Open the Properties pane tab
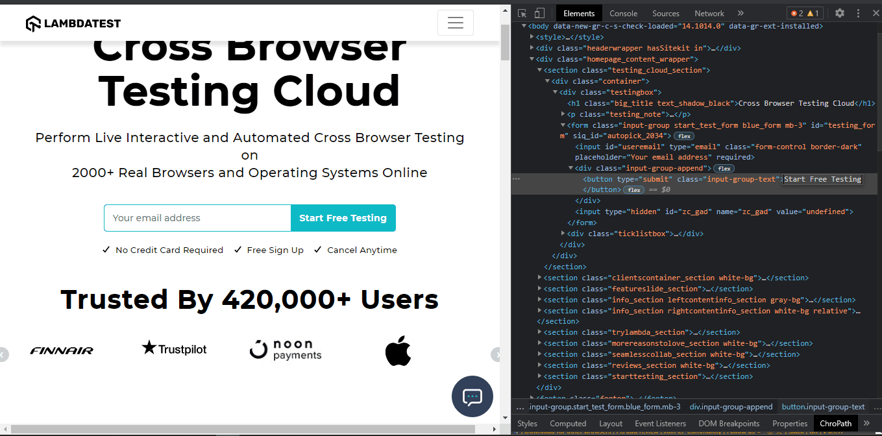Image resolution: width=882 pixels, height=436 pixels. (x=790, y=423)
